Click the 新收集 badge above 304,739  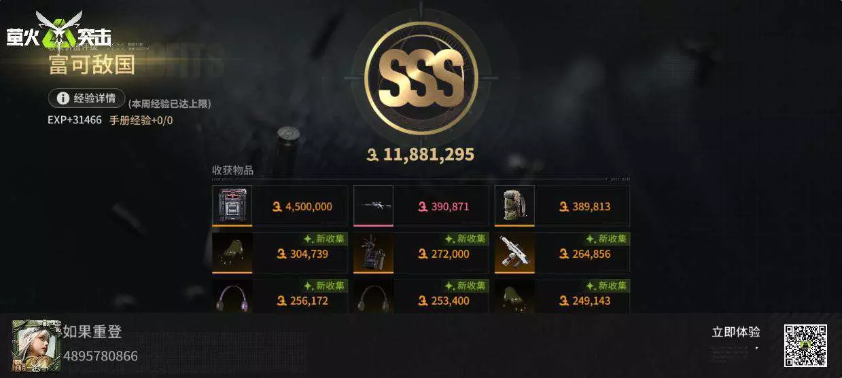(324, 239)
